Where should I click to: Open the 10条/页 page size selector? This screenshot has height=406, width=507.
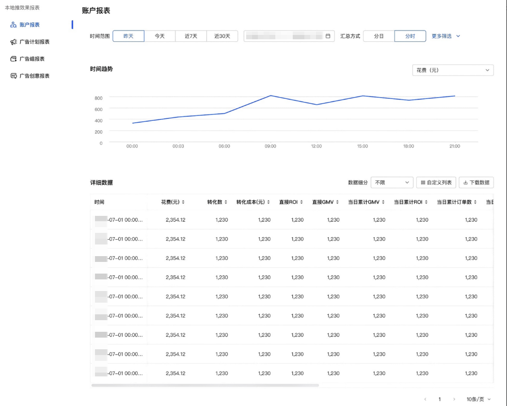coord(478,399)
